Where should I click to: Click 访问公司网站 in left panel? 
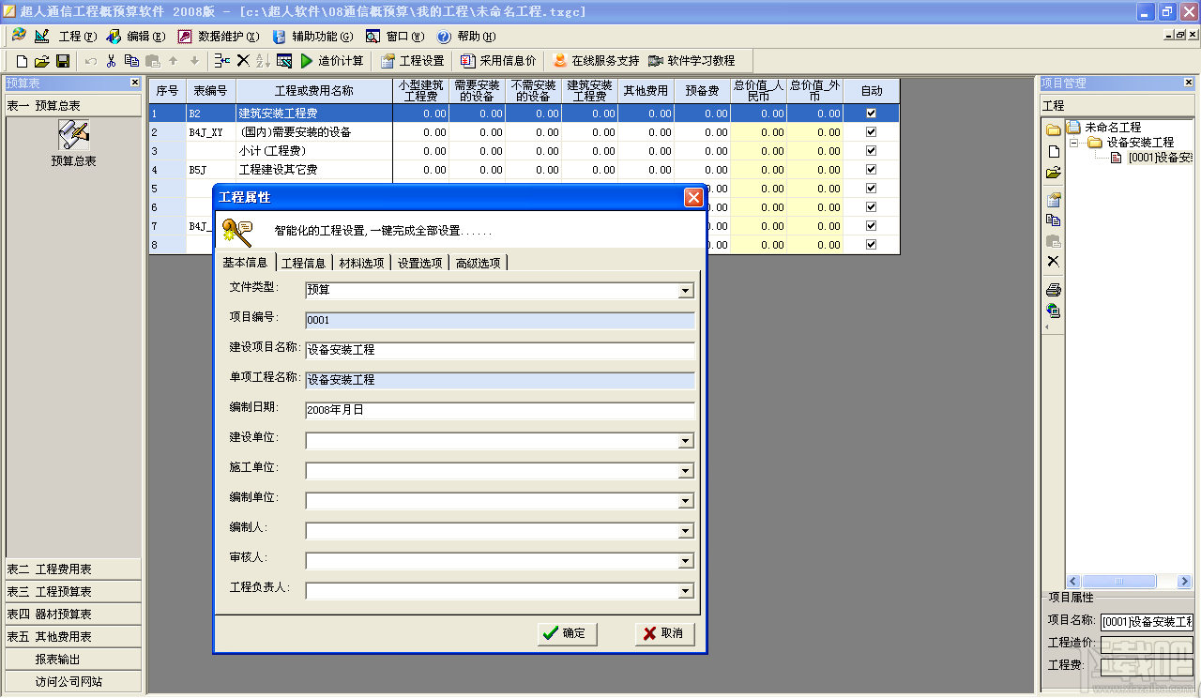pyautogui.click(x=73, y=682)
